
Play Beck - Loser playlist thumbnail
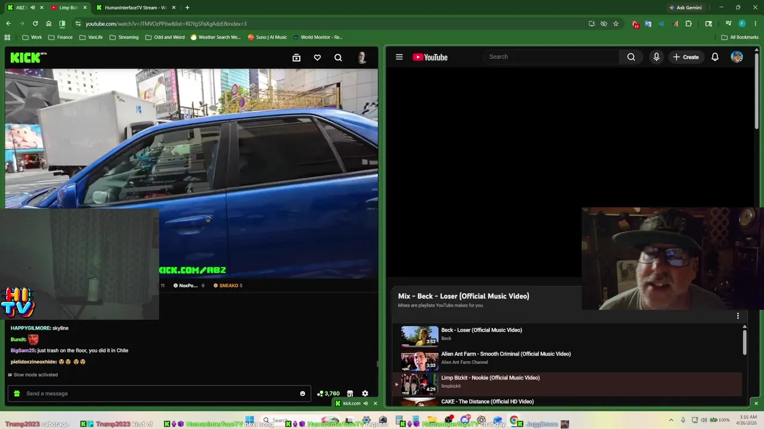tap(420, 336)
